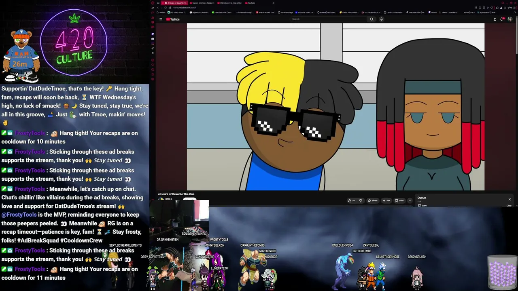The height and width of the screenshot is (291, 518).
Task: Open the 'DatDudeTmoe | Kick' bookmark
Action: tap(222, 13)
